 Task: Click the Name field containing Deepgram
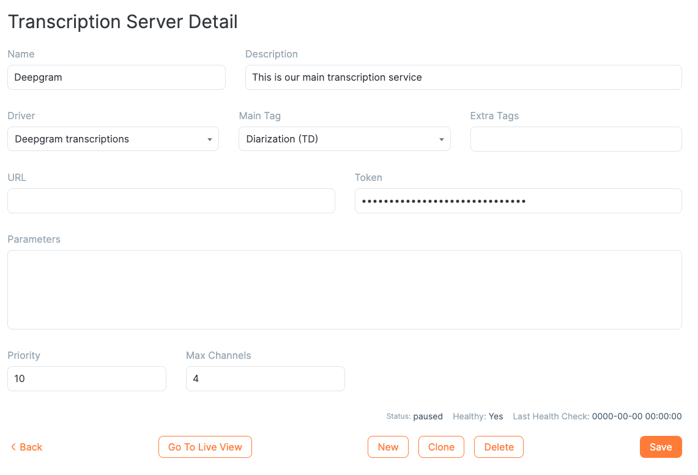point(116,78)
